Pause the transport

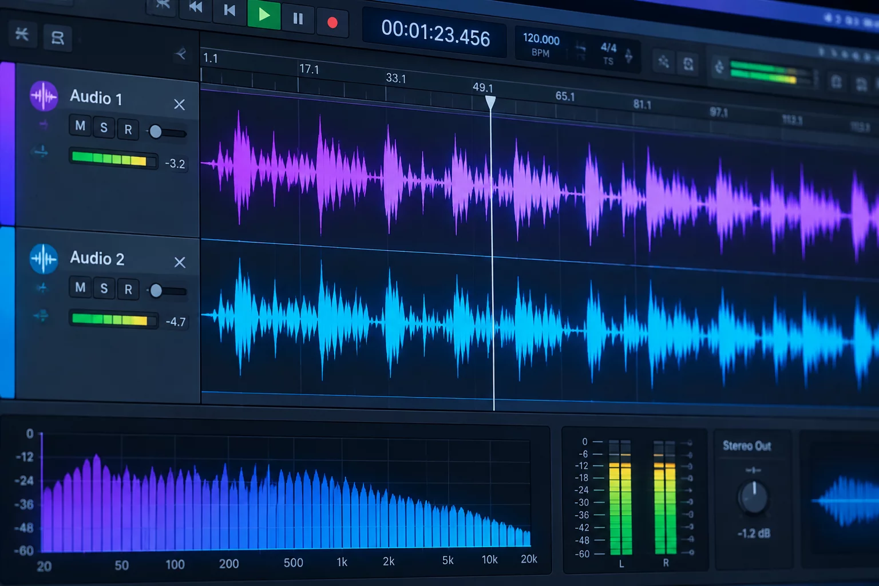(298, 18)
